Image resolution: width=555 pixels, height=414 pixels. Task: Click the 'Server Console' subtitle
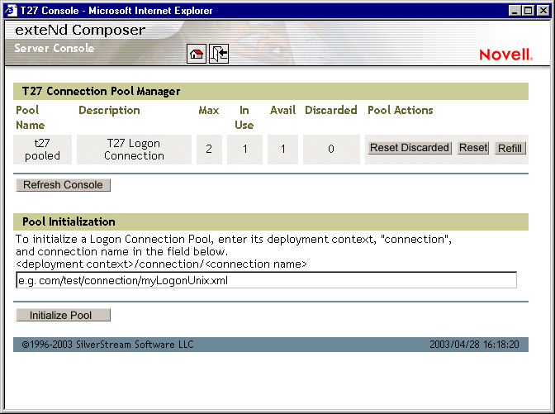point(55,48)
